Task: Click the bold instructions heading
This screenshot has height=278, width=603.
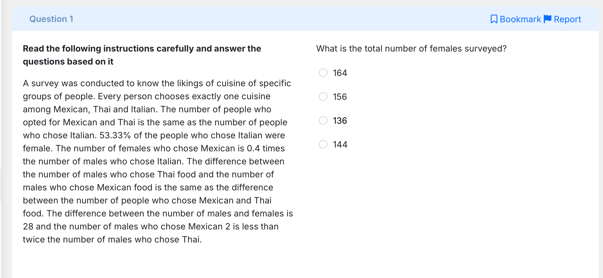Action: click(x=142, y=55)
